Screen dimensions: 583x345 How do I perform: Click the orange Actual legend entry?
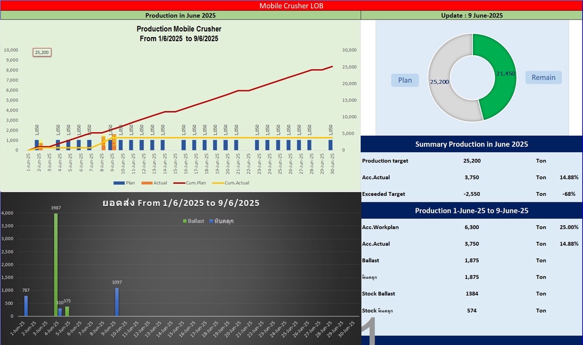[154, 183]
